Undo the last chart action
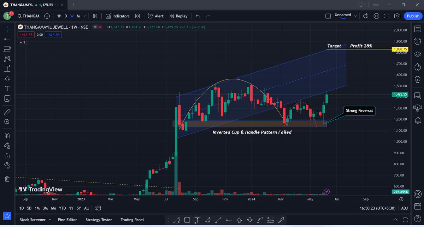424x227 pixels. pos(198,16)
